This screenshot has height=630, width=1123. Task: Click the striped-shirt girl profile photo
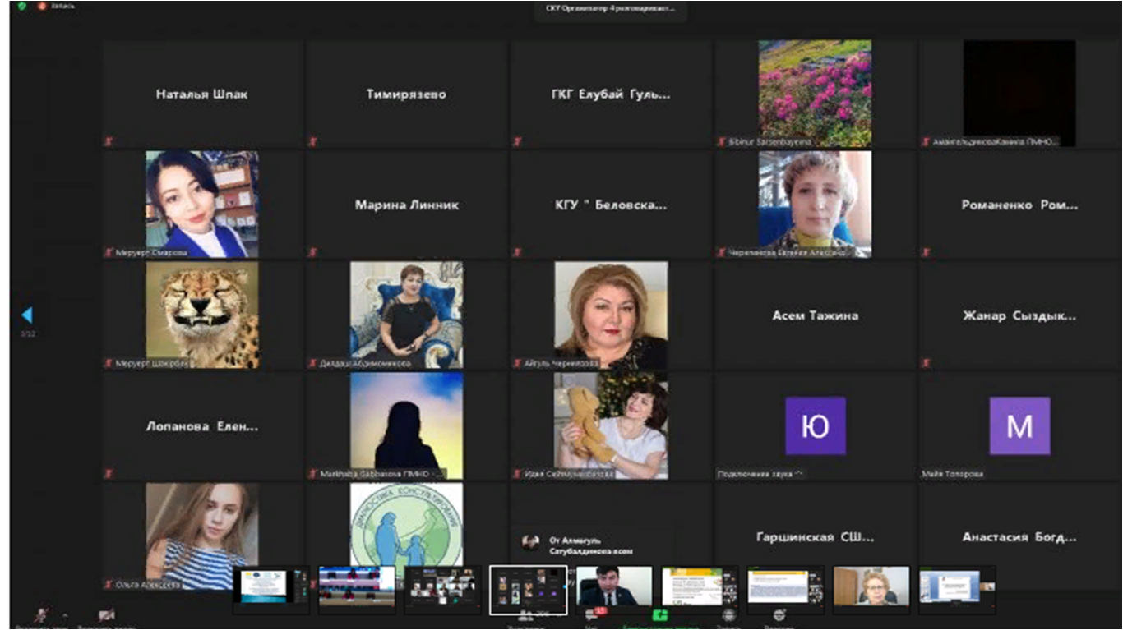pyautogui.click(x=202, y=536)
